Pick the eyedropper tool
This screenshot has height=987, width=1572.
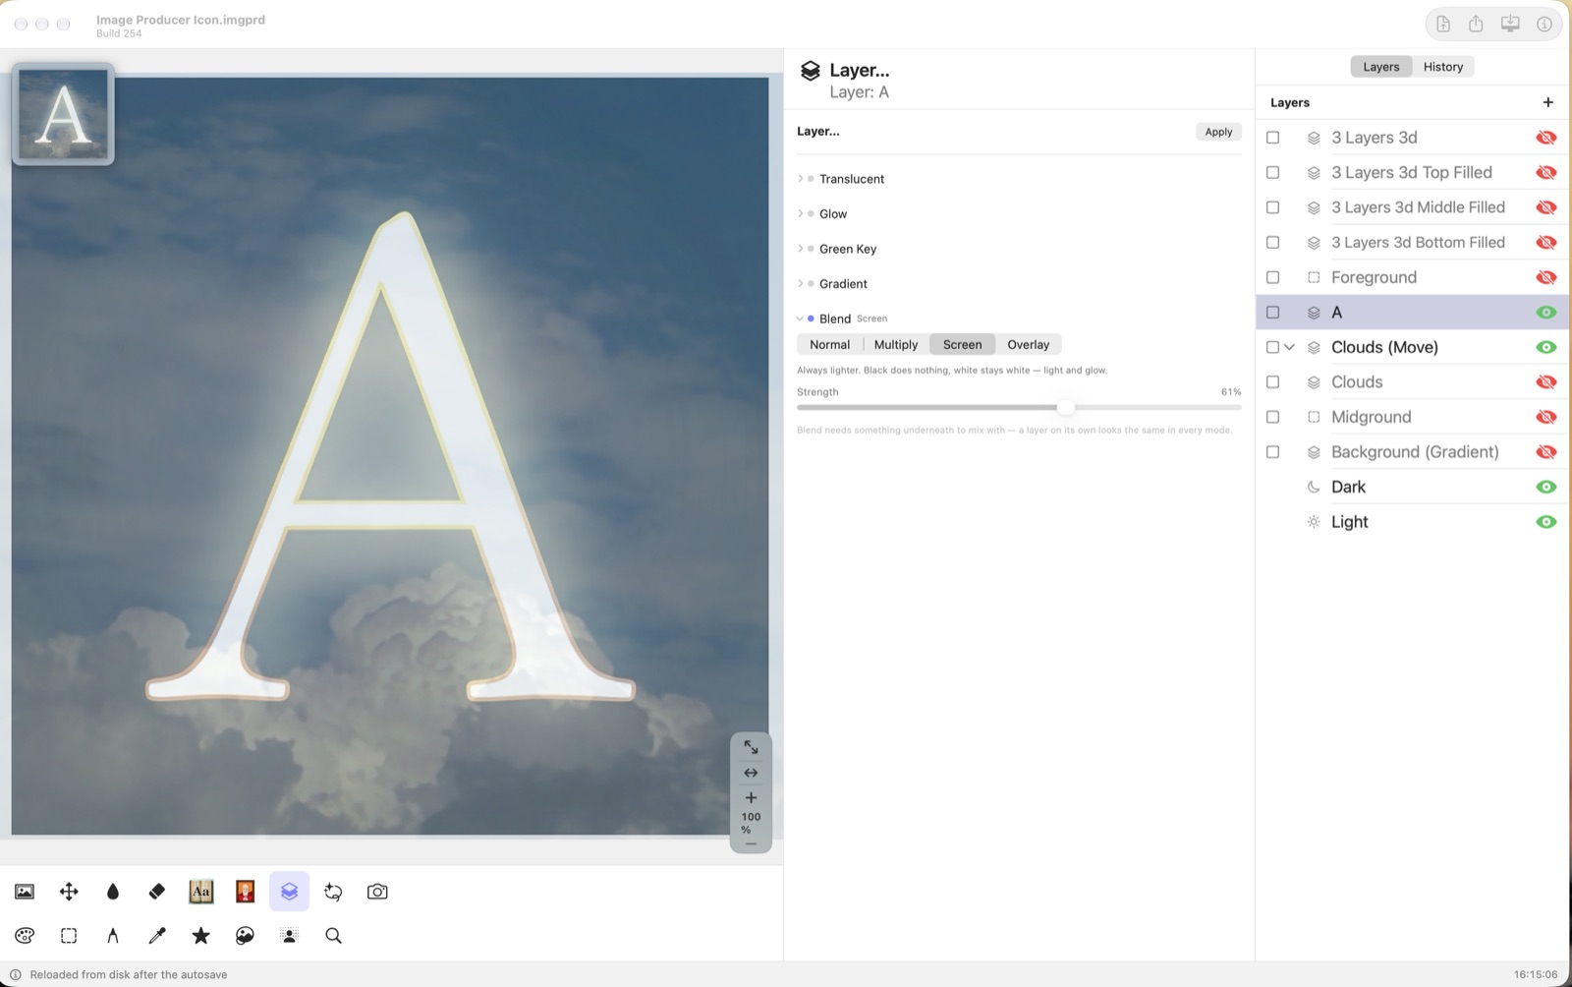[157, 936]
